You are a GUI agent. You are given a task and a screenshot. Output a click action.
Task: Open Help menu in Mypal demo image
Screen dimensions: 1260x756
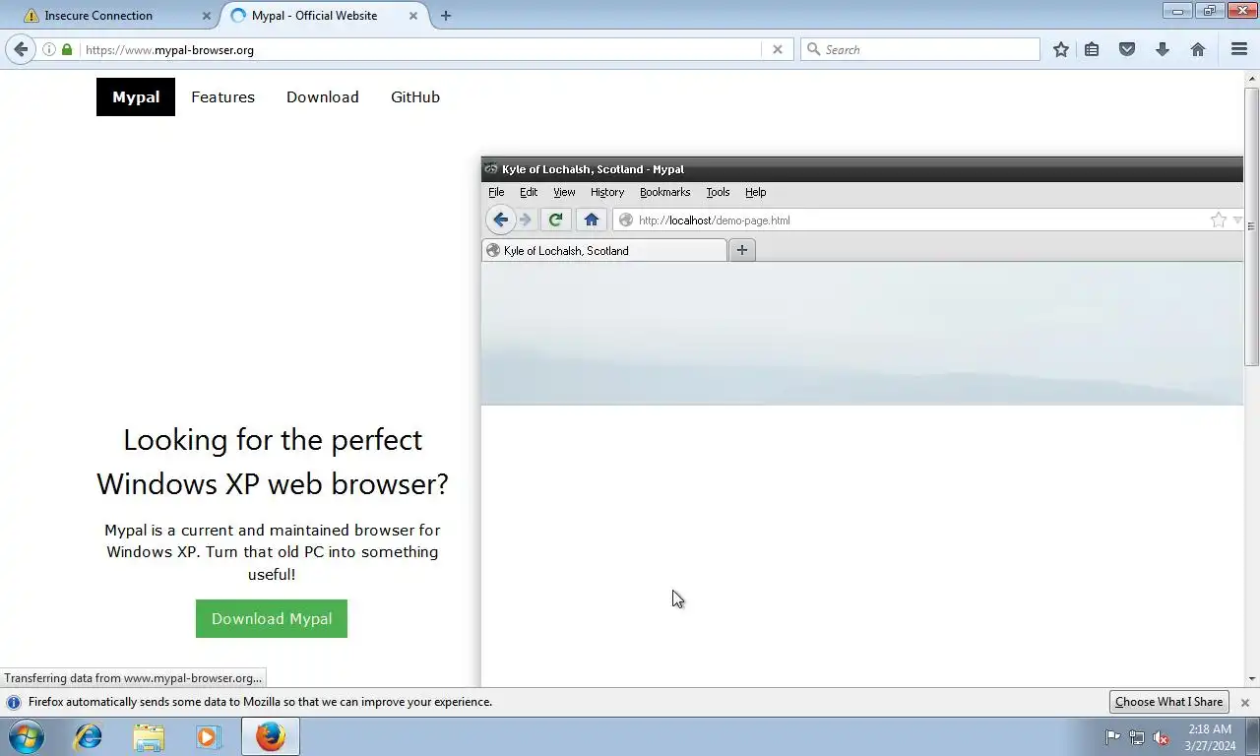pos(755,192)
